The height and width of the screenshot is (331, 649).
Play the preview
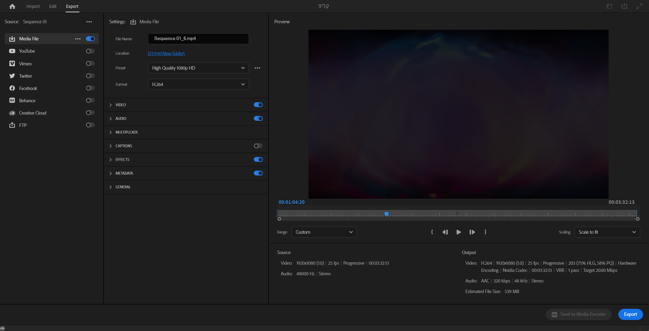(459, 232)
